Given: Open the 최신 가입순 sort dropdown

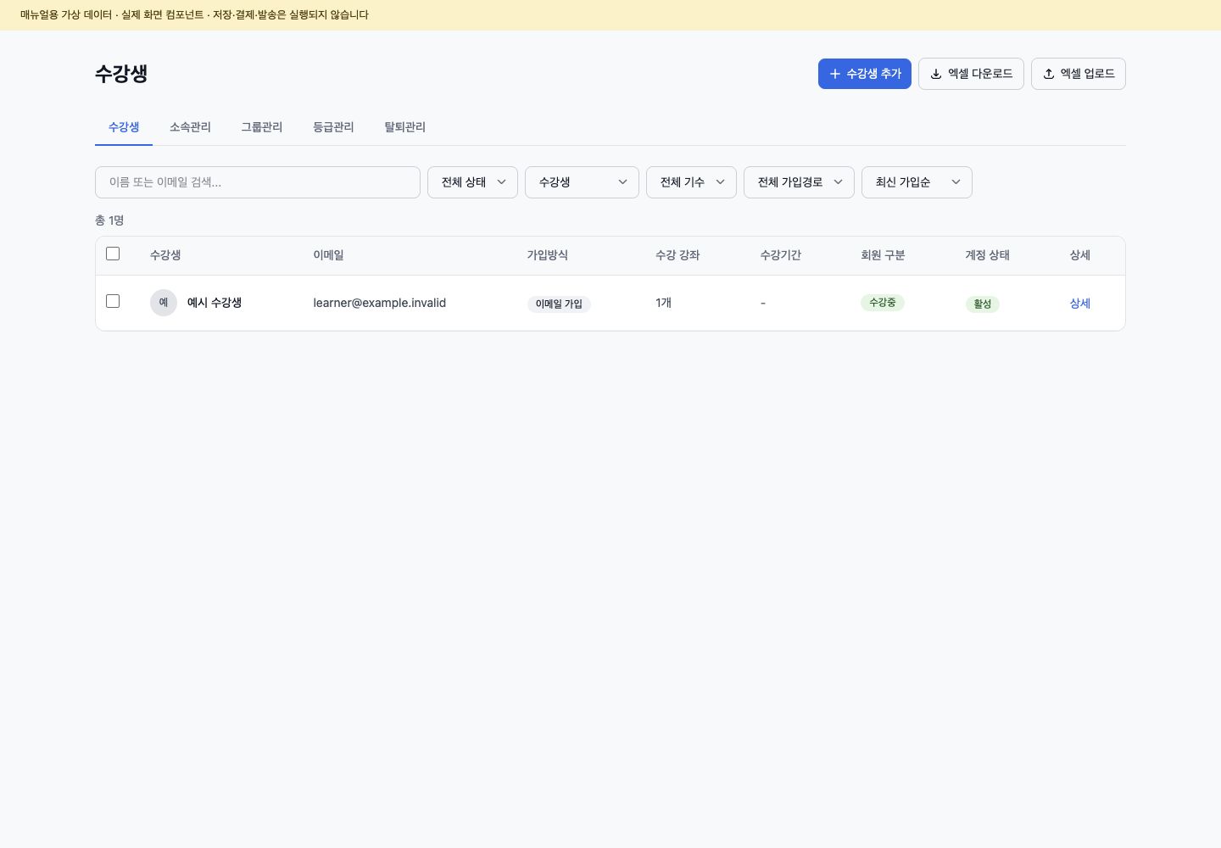Looking at the screenshot, I should click(917, 182).
